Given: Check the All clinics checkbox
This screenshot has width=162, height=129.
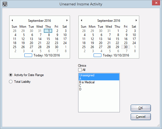Looking at the screenshot, I should coord(80,70).
